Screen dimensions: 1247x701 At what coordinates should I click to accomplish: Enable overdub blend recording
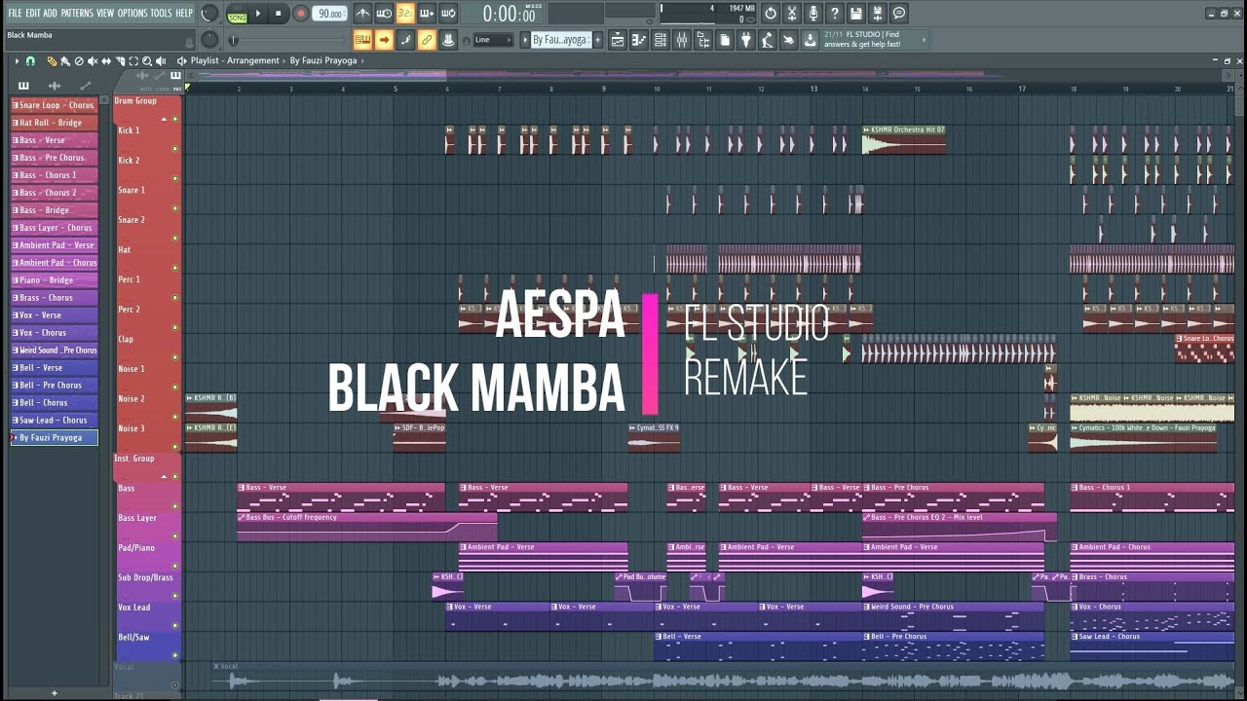point(427,14)
